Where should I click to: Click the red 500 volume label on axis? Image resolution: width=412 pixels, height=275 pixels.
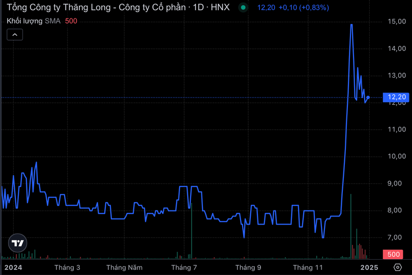pos(393,254)
